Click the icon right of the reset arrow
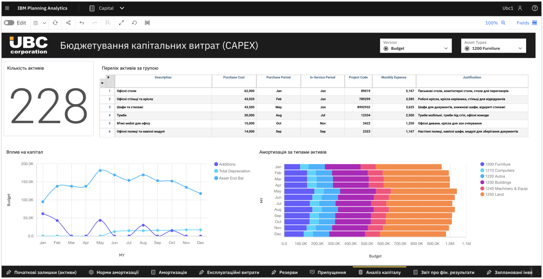The image size is (543, 279). pos(147,23)
